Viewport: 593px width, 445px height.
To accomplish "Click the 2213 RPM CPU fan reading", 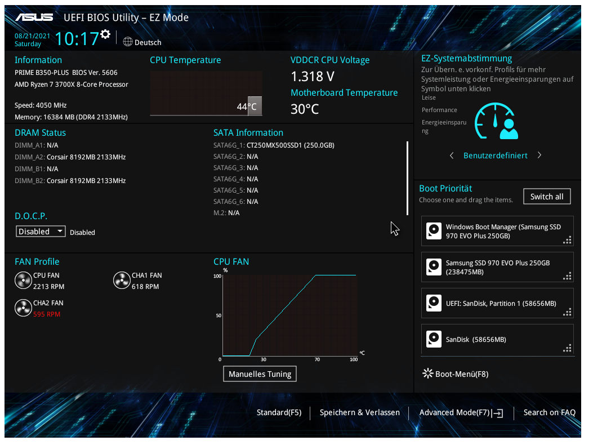I will pos(49,287).
